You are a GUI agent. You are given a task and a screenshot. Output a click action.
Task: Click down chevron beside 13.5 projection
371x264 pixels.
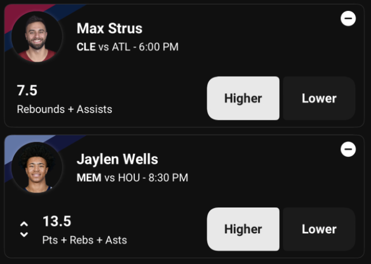(x=24, y=235)
